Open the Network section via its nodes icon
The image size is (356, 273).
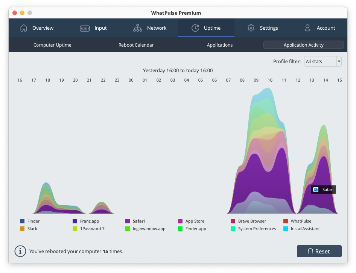click(138, 28)
